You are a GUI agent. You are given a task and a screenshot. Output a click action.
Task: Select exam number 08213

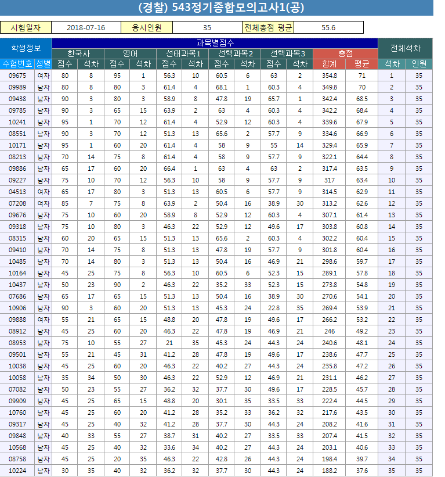[17, 157]
